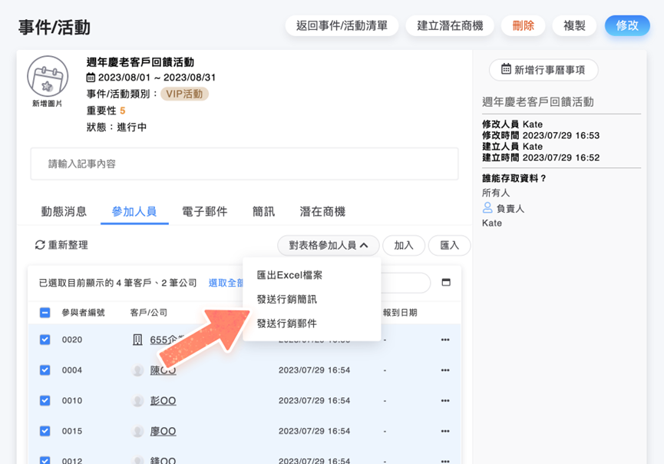Click the 修改 edit button
This screenshot has height=464, width=664.
pyautogui.click(x=627, y=25)
